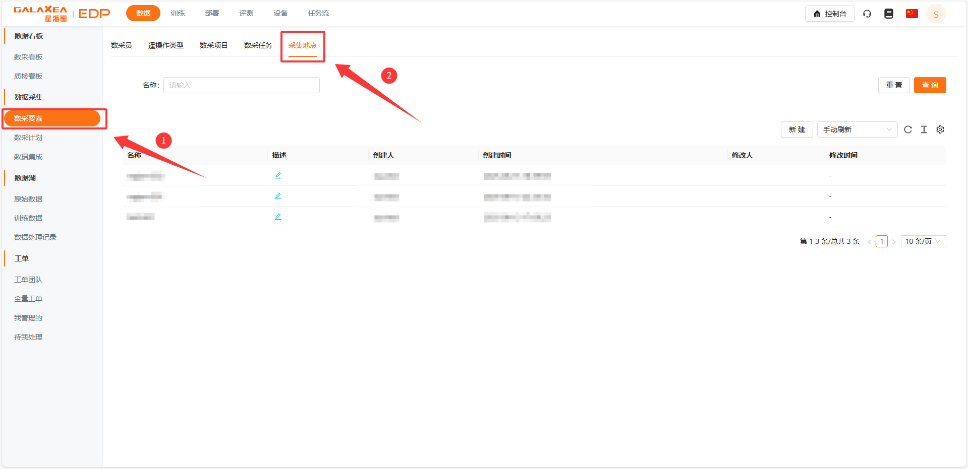The height and width of the screenshot is (469, 968).
Task: Click the 重置 button
Action: [894, 85]
